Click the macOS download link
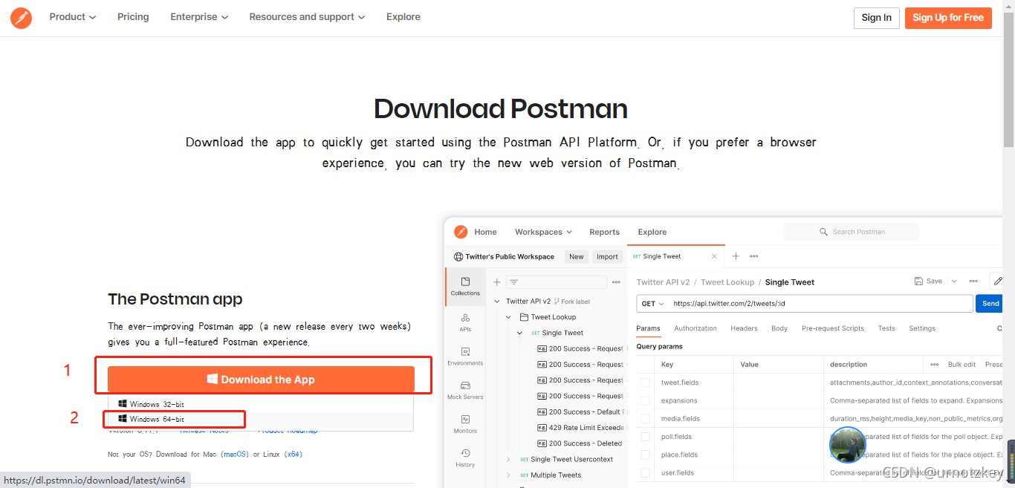Image resolution: width=1015 pixels, height=488 pixels. pos(235,454)
